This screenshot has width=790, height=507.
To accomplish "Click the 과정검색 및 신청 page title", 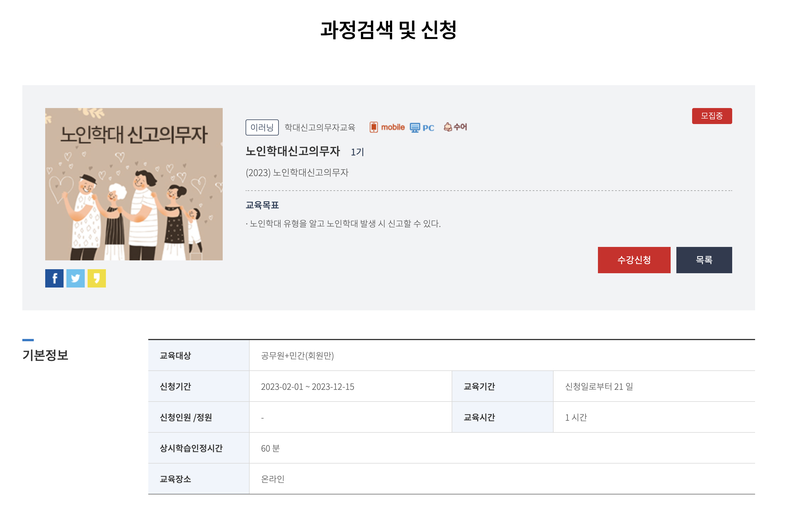I will 388,30.
